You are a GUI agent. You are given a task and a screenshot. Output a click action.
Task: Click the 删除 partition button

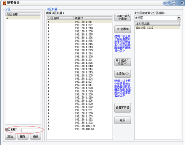[23, 137]
